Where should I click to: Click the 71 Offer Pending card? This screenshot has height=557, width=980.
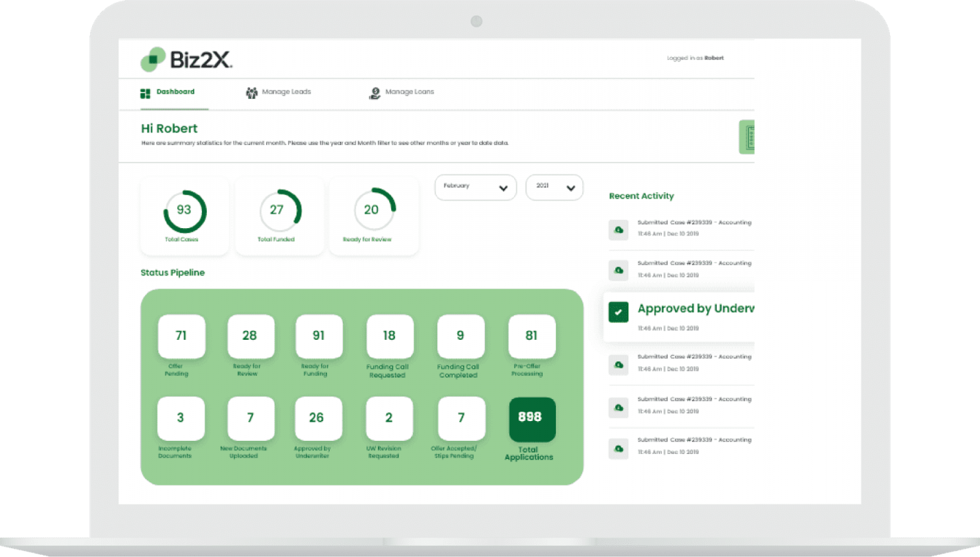(x=181, y=336)
